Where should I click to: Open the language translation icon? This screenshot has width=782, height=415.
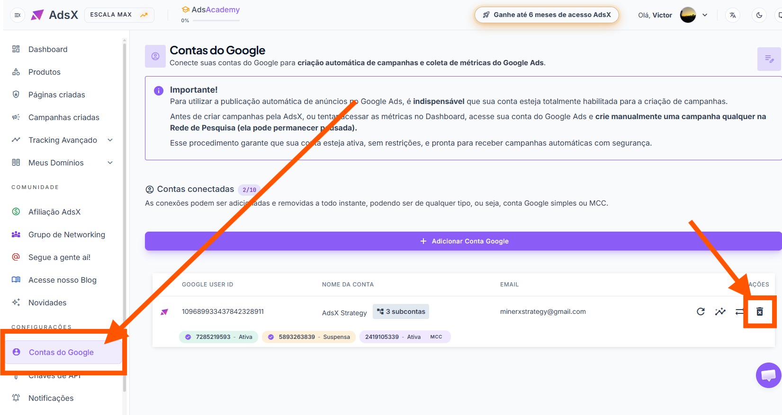click(733, 15)
